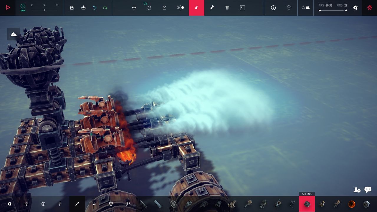Screen dimensions: 377x212
Task: Open the block search magnifier
Action: tap(128, 204)
